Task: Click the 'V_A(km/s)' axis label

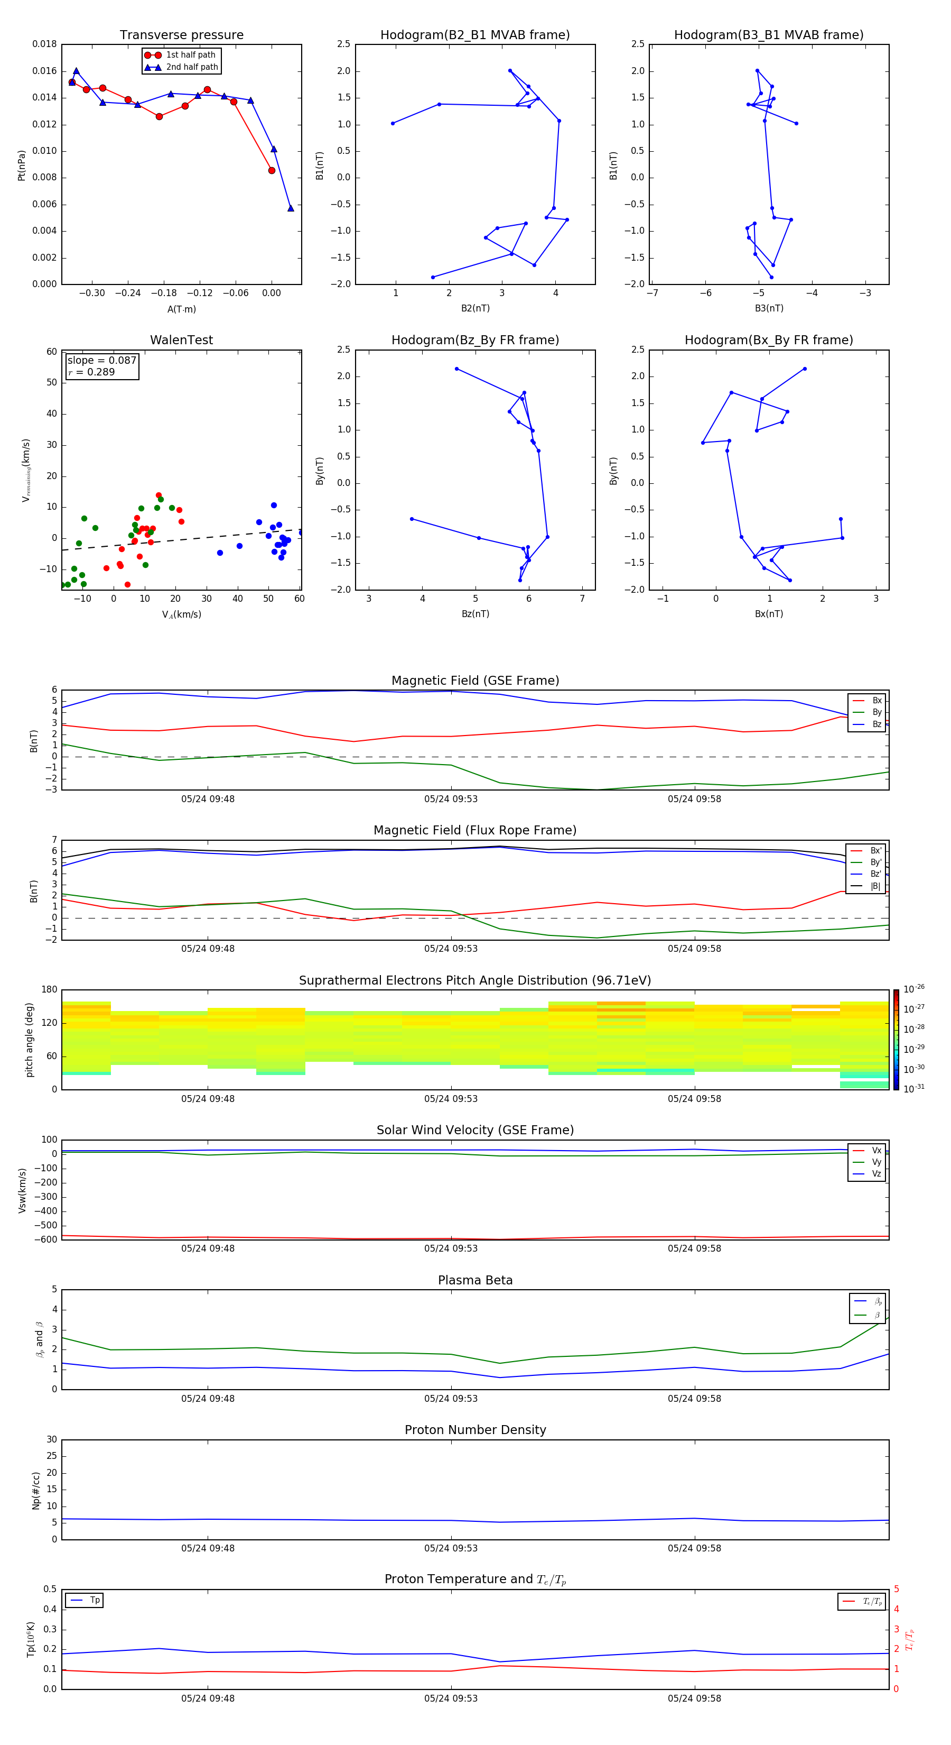Action: 181,614
